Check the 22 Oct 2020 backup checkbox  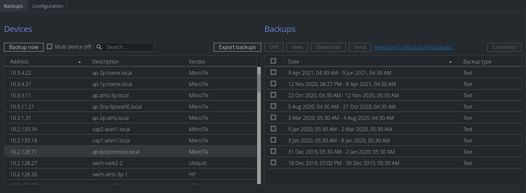[273, 95]
